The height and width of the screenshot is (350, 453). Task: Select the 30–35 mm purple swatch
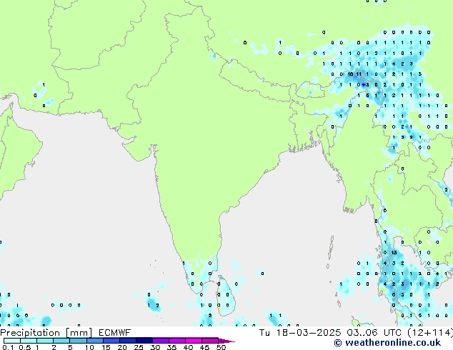(161, 341)
